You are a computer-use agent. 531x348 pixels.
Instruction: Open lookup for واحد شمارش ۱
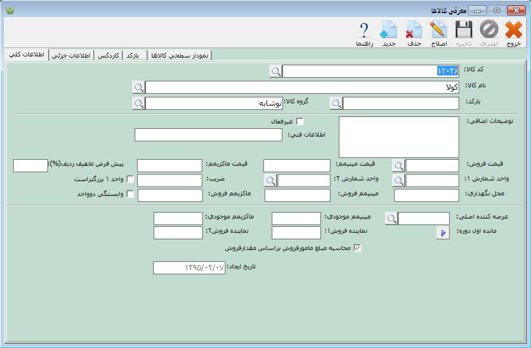point(398,180)
